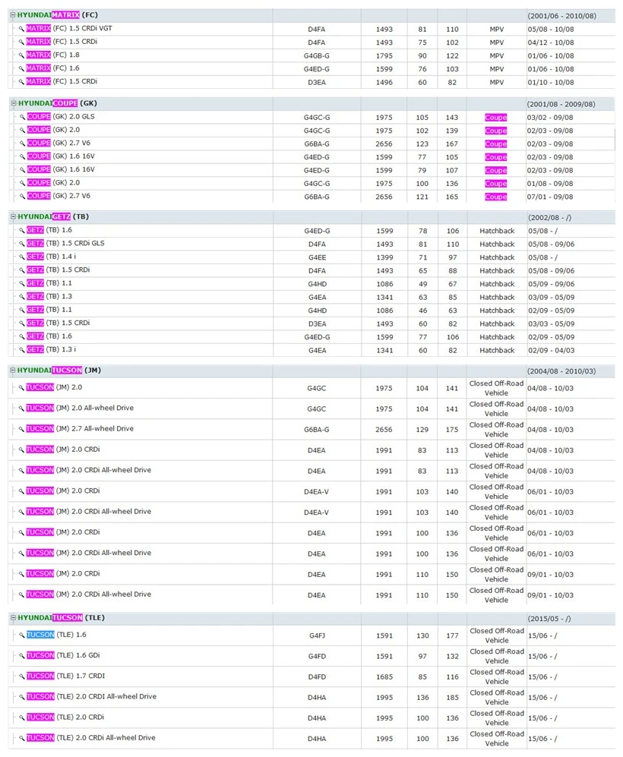623x757 pixels.
Task: Click date range (2001/08 - 2009/08)
Action: pos(561,104)
